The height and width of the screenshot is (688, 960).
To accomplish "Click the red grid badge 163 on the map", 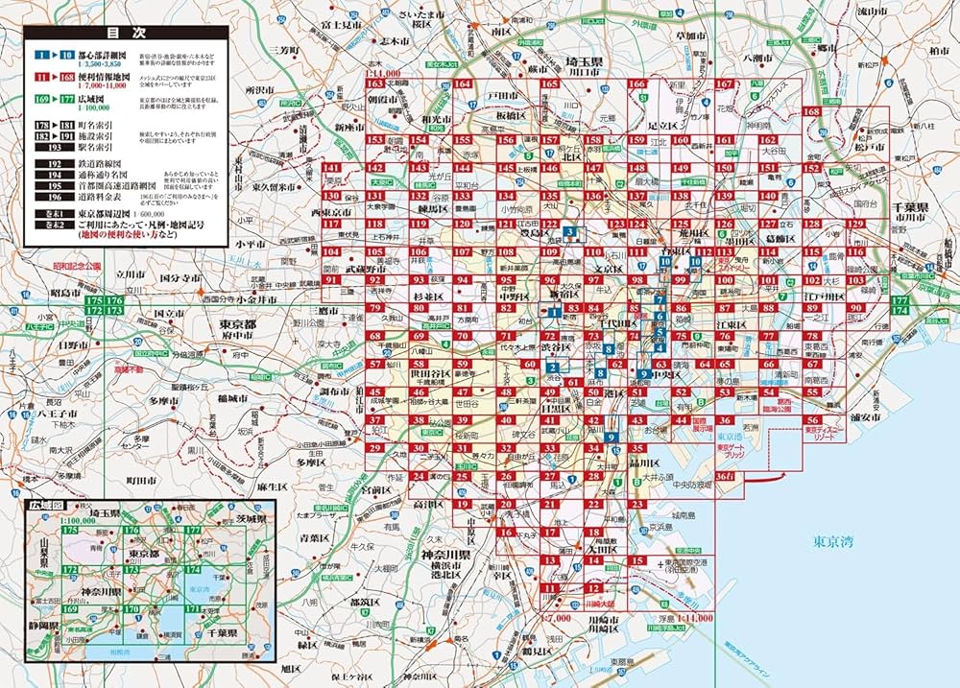I will (375, 83).
